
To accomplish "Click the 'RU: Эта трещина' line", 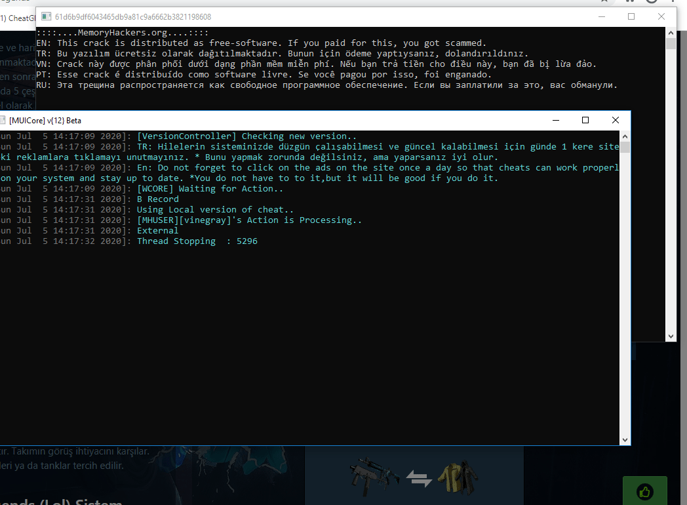I will [327, 85].
